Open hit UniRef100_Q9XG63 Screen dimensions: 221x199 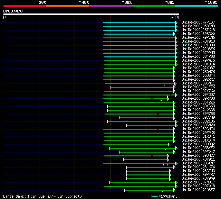pos(198,106)
